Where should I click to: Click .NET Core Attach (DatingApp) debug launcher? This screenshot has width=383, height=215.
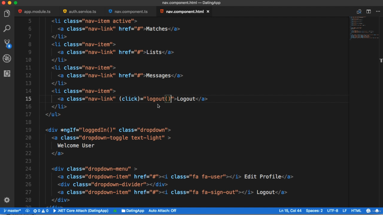[81, 211]
